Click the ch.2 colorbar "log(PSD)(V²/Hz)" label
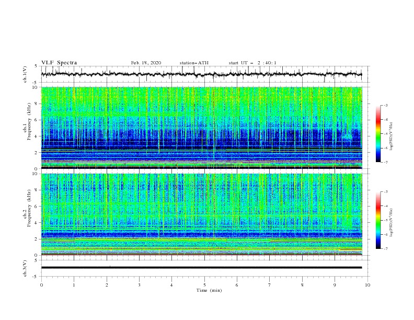This screenshot has width=414, height=320. point(391,223)
